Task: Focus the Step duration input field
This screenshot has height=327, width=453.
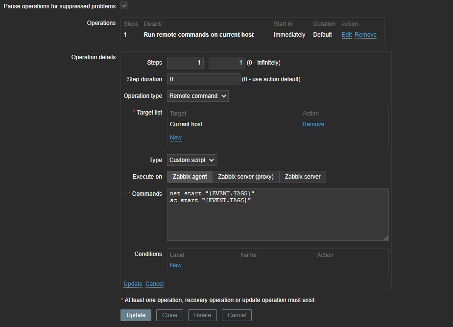Action: click(203, 79)
